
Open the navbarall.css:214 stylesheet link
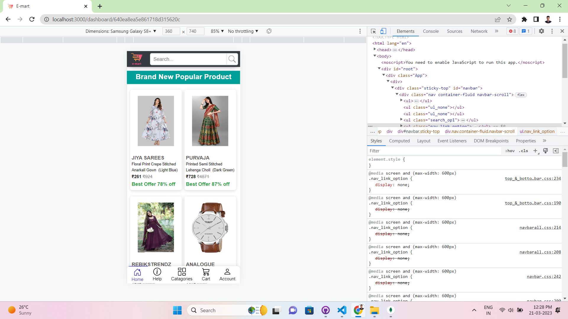[540, 227]
